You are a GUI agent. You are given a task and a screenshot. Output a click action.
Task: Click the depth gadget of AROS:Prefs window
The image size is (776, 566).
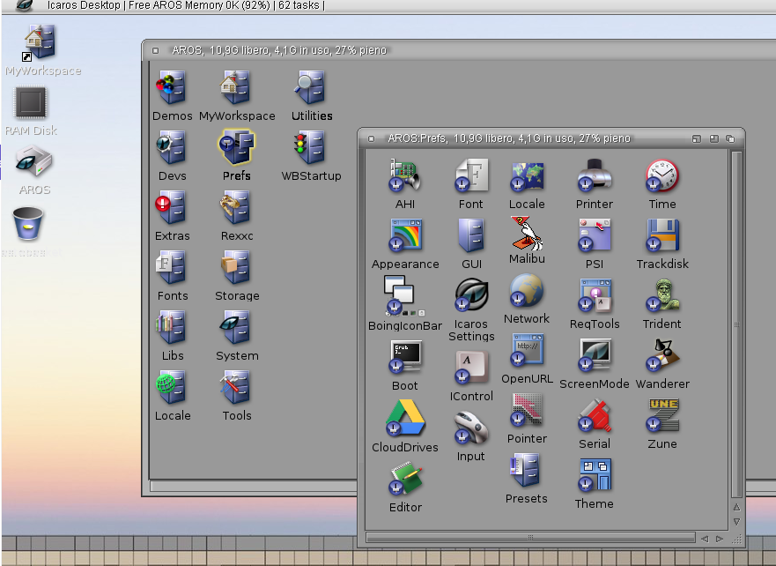click(730, 138)
